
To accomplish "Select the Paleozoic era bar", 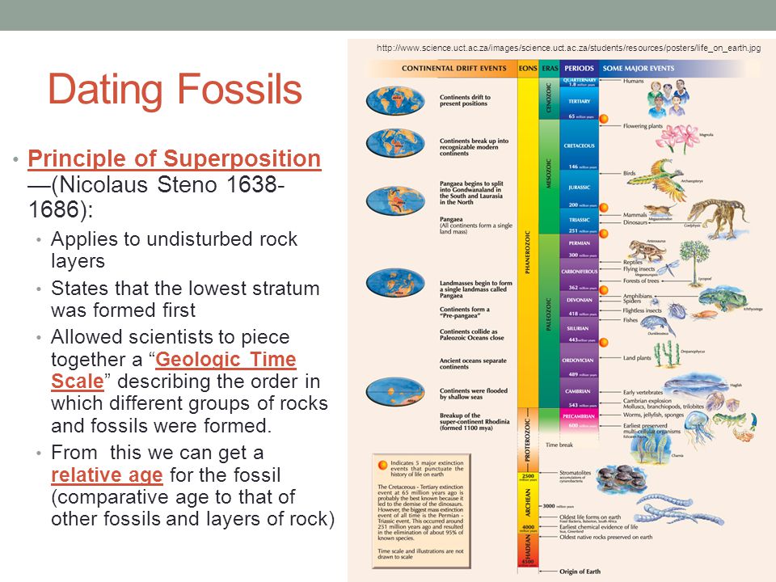I will pos(549,321).
